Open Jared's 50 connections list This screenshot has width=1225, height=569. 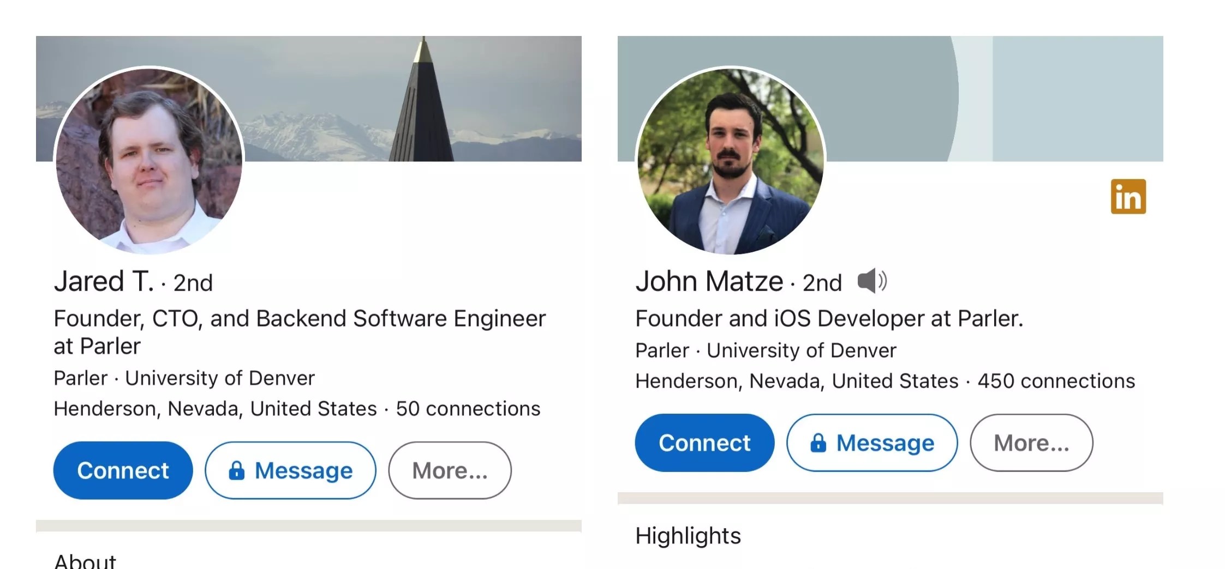point(468,409)
